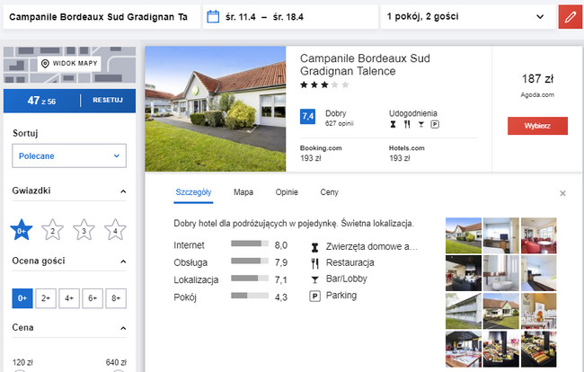Select guest rating 4+ filter
This screenshot has height=372, width=584.
tap(69, 298)
